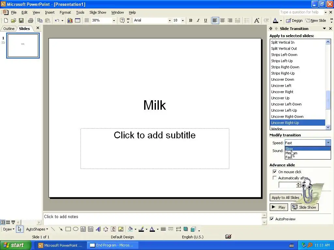Viewport: 334px width, 250px height.
Task: Switch to Slide Sorter View icon
Action: pos(8,222)
